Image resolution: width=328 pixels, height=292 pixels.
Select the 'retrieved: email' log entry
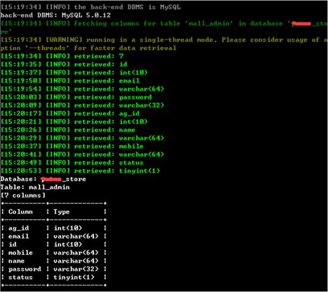click(70, 80)
